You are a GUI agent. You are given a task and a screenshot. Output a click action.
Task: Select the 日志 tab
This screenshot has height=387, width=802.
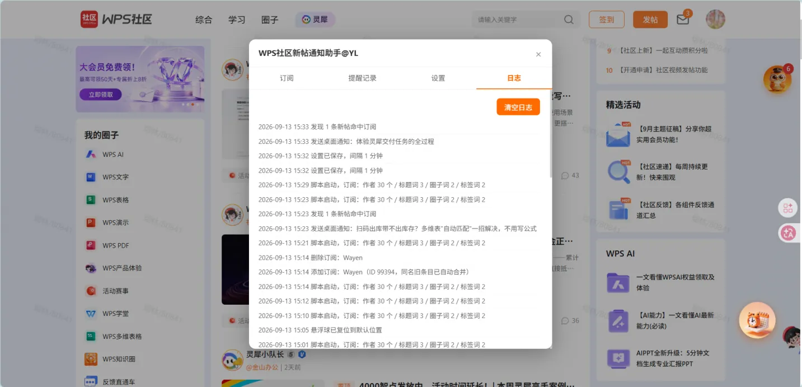click(514, 78)
